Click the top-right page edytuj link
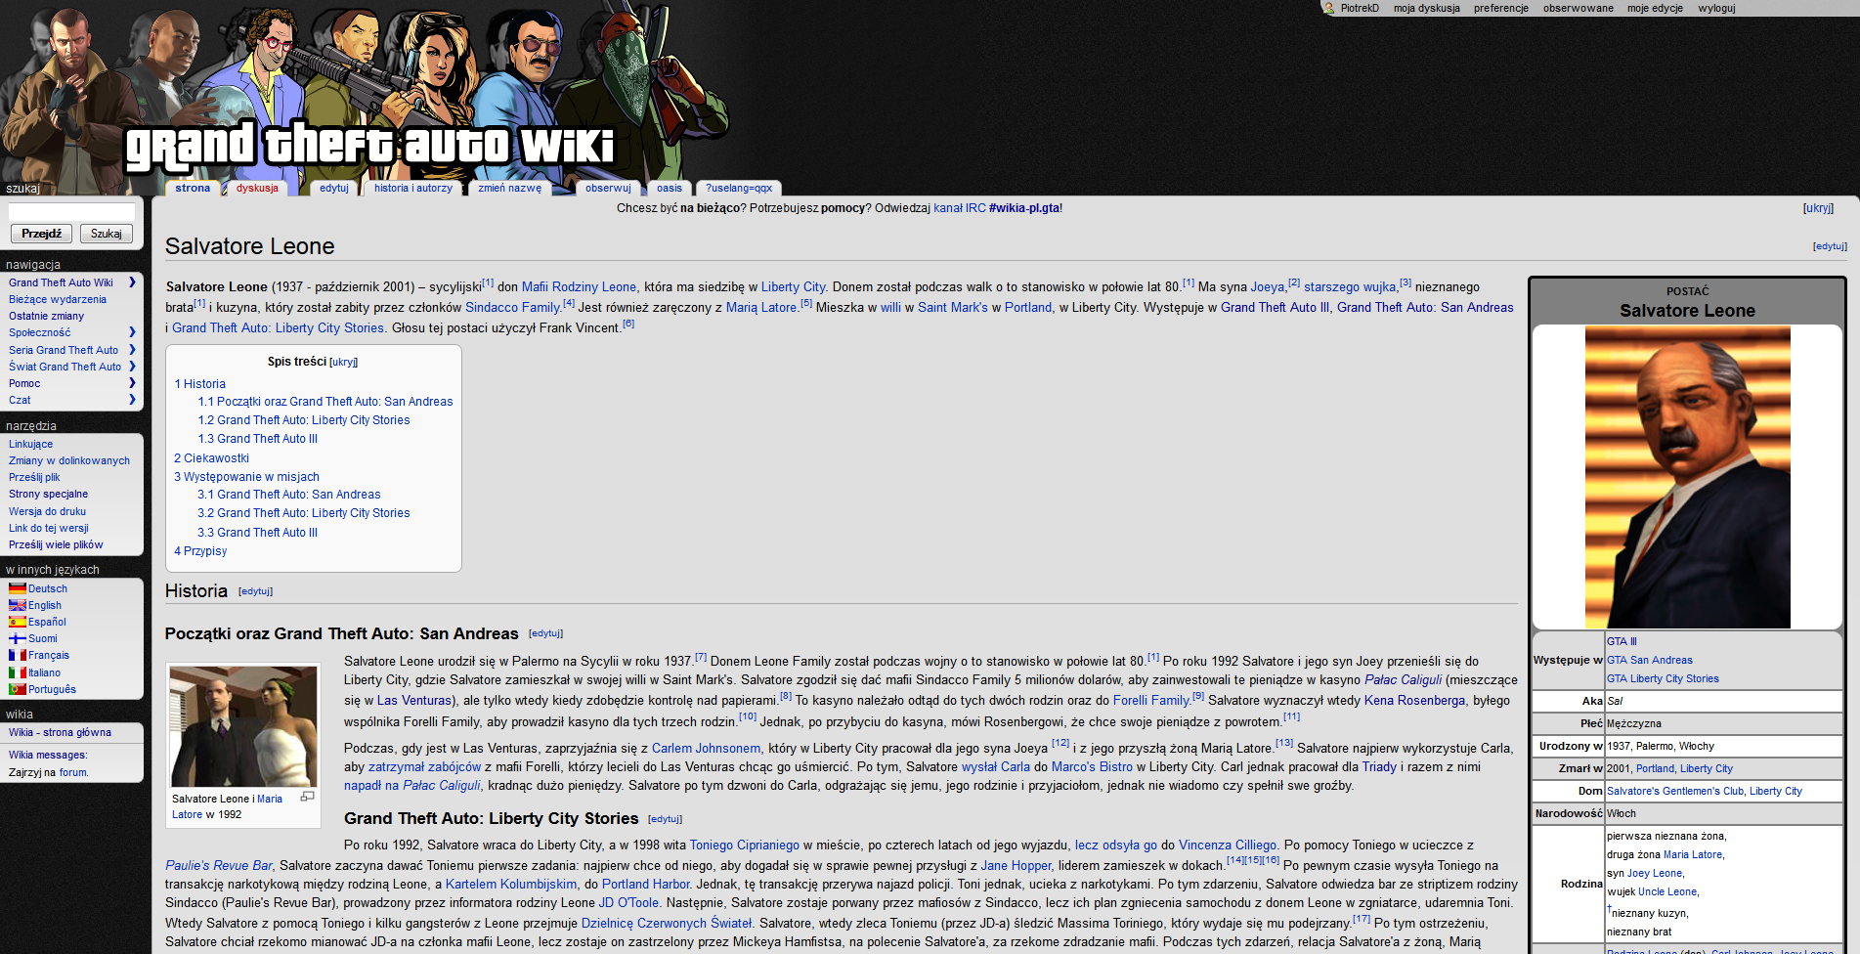The width and height of the screenshot is (1860, 954). click(x=1830, y=246)
